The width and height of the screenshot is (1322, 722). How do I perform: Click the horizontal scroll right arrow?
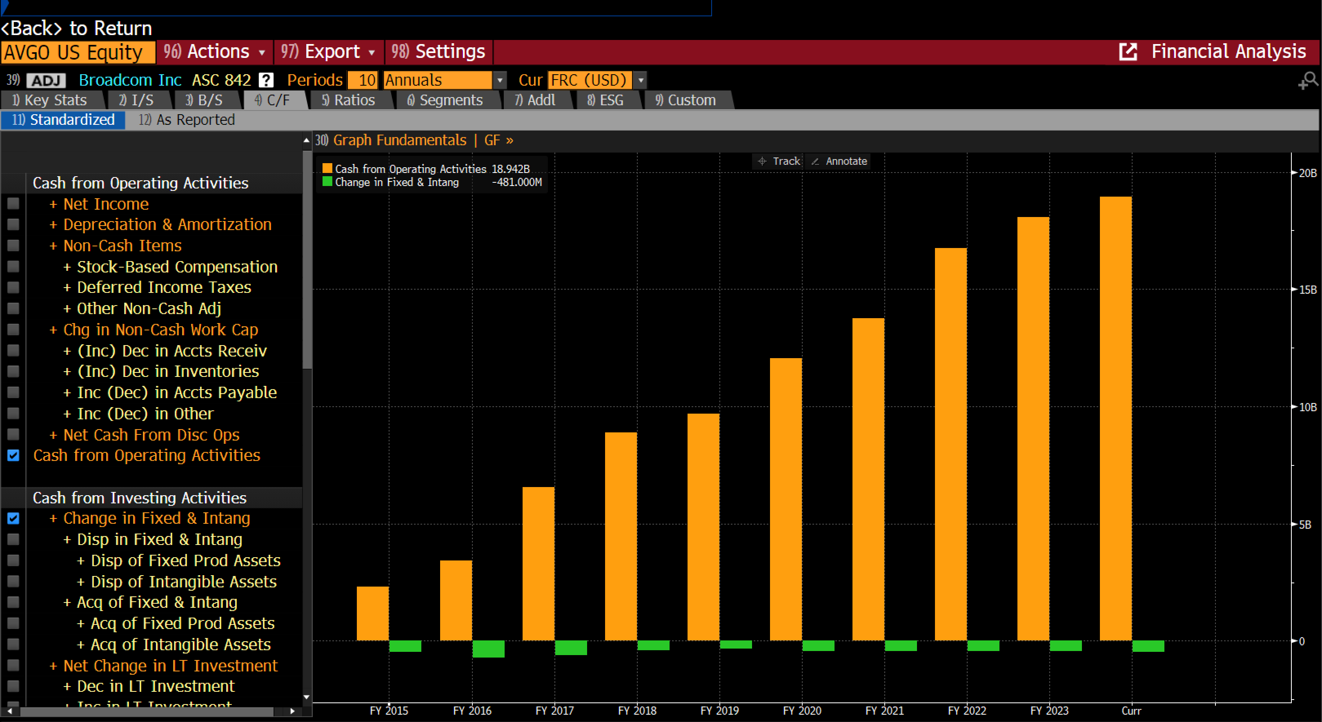point(292,711)
